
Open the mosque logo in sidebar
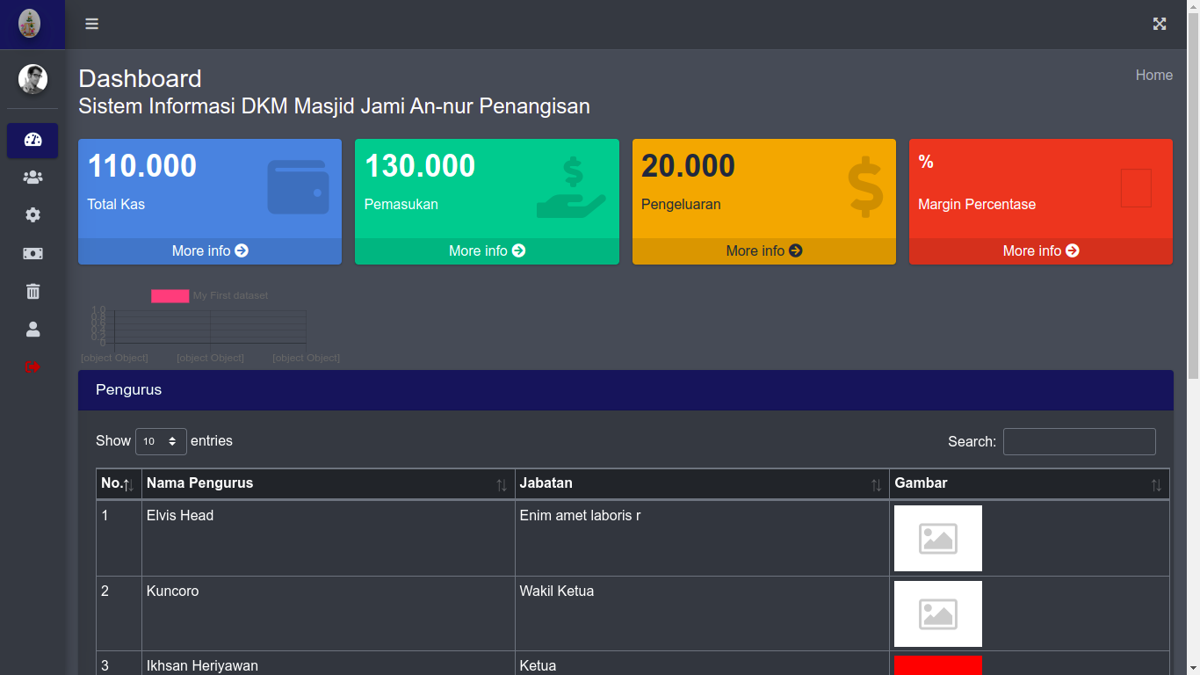point(30,24)
